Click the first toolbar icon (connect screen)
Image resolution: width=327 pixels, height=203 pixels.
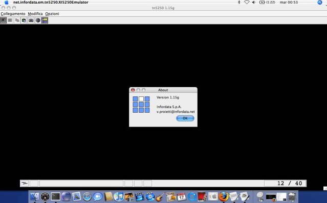(x=3, y=20)
